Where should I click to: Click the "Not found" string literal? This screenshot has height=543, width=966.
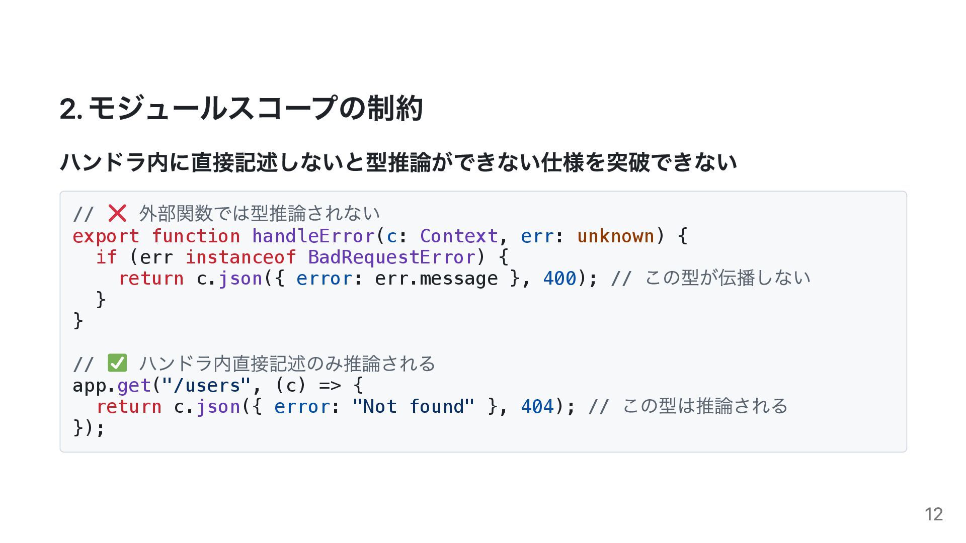point(414,406)
